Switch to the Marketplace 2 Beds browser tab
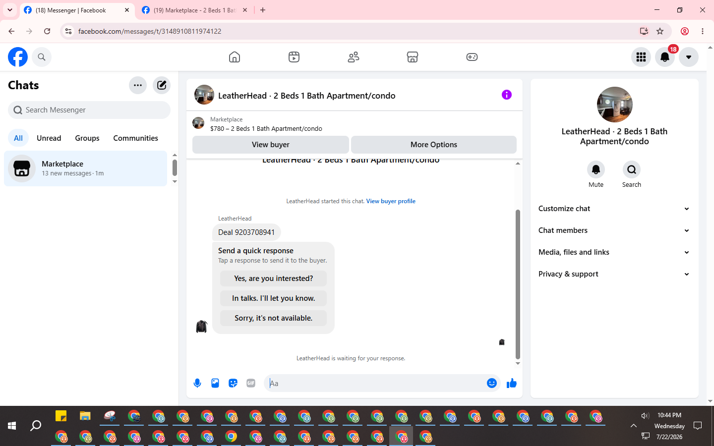The width and height of the screenshot is (714, 446). (194, 10)
